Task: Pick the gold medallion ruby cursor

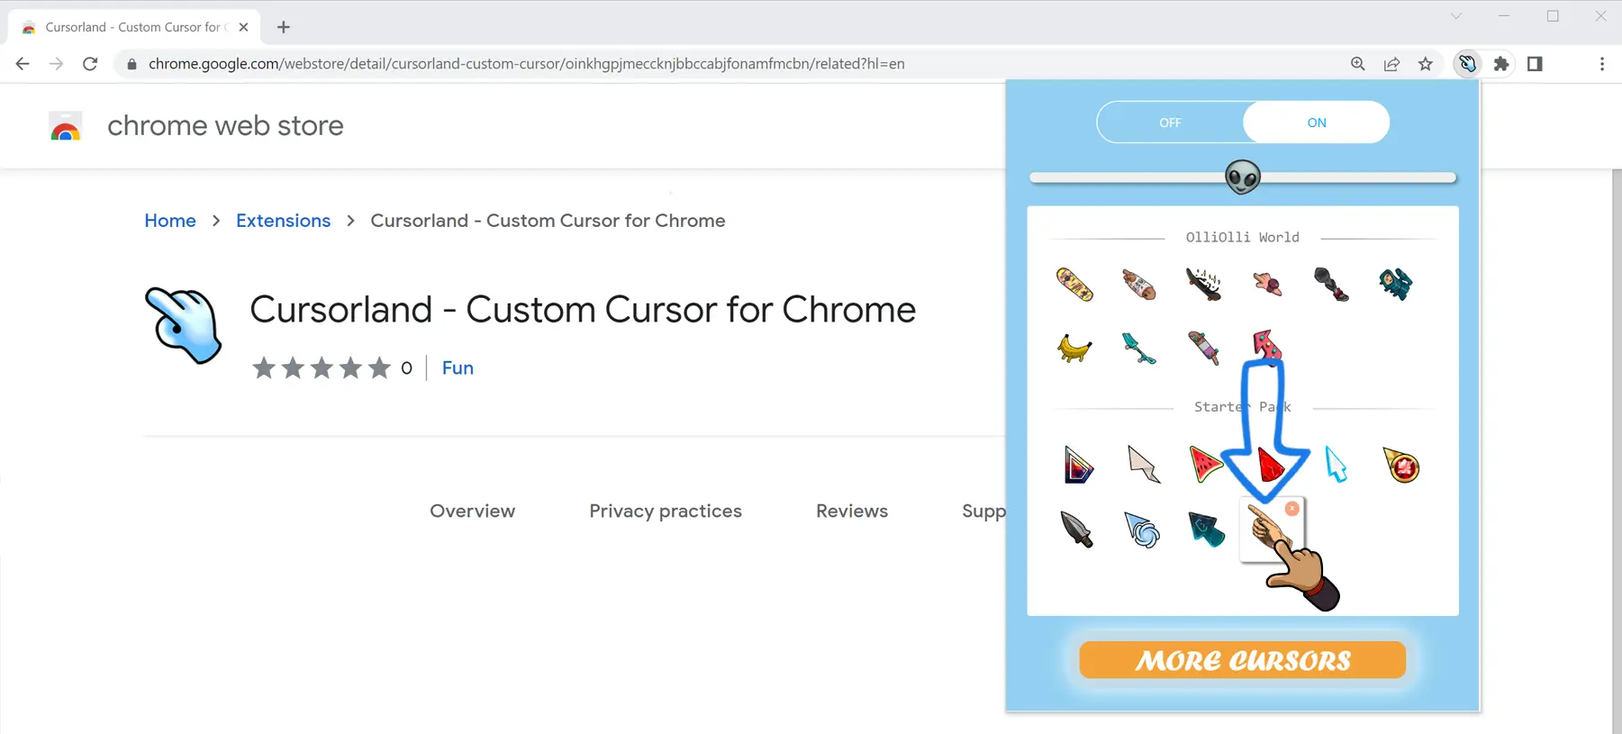Action: 1401,465
